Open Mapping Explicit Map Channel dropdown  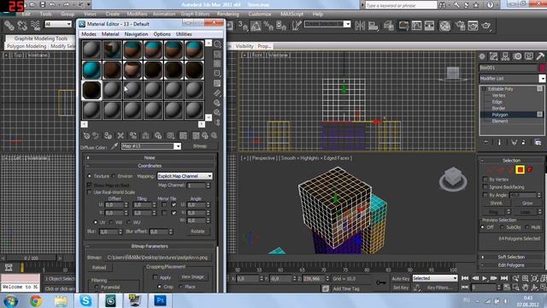[x=185, y=176]
